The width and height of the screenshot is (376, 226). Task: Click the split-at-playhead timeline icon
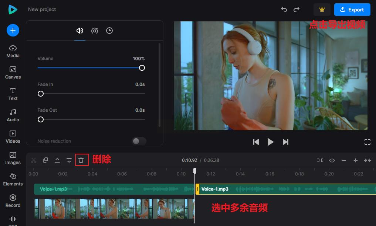(332, 160)
